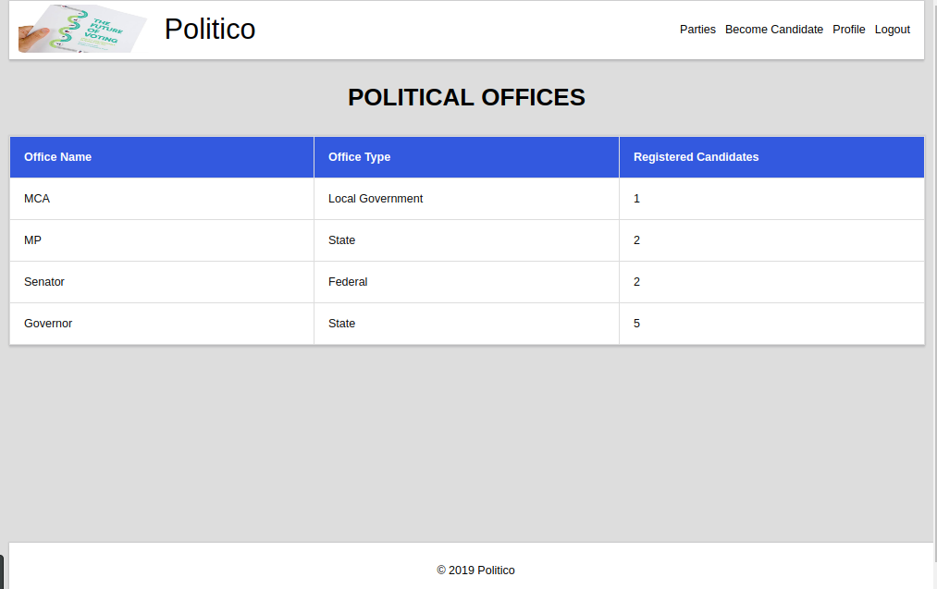
Task: Click the Politico site title
Action: [210, 30]
